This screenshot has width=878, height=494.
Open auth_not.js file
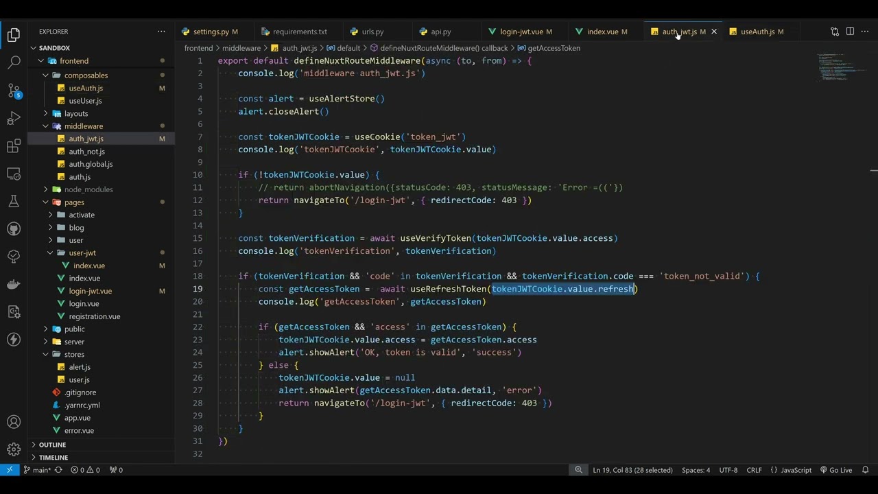coord(86,152)
